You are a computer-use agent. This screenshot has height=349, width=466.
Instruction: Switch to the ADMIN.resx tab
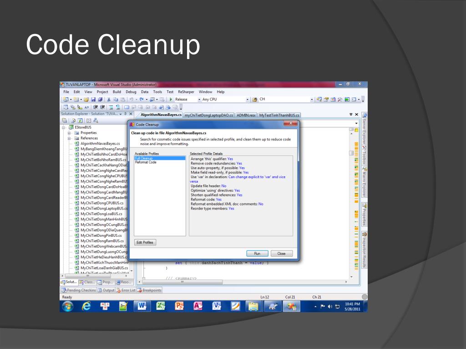pyautogui.click(x=246, y=115)
